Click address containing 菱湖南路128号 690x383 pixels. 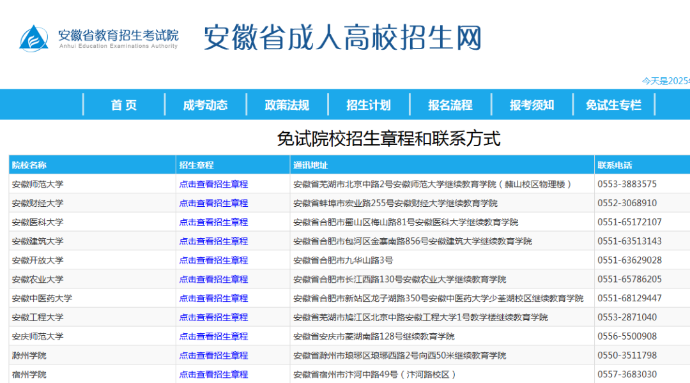pyautogui.click(x=374, y=336)
